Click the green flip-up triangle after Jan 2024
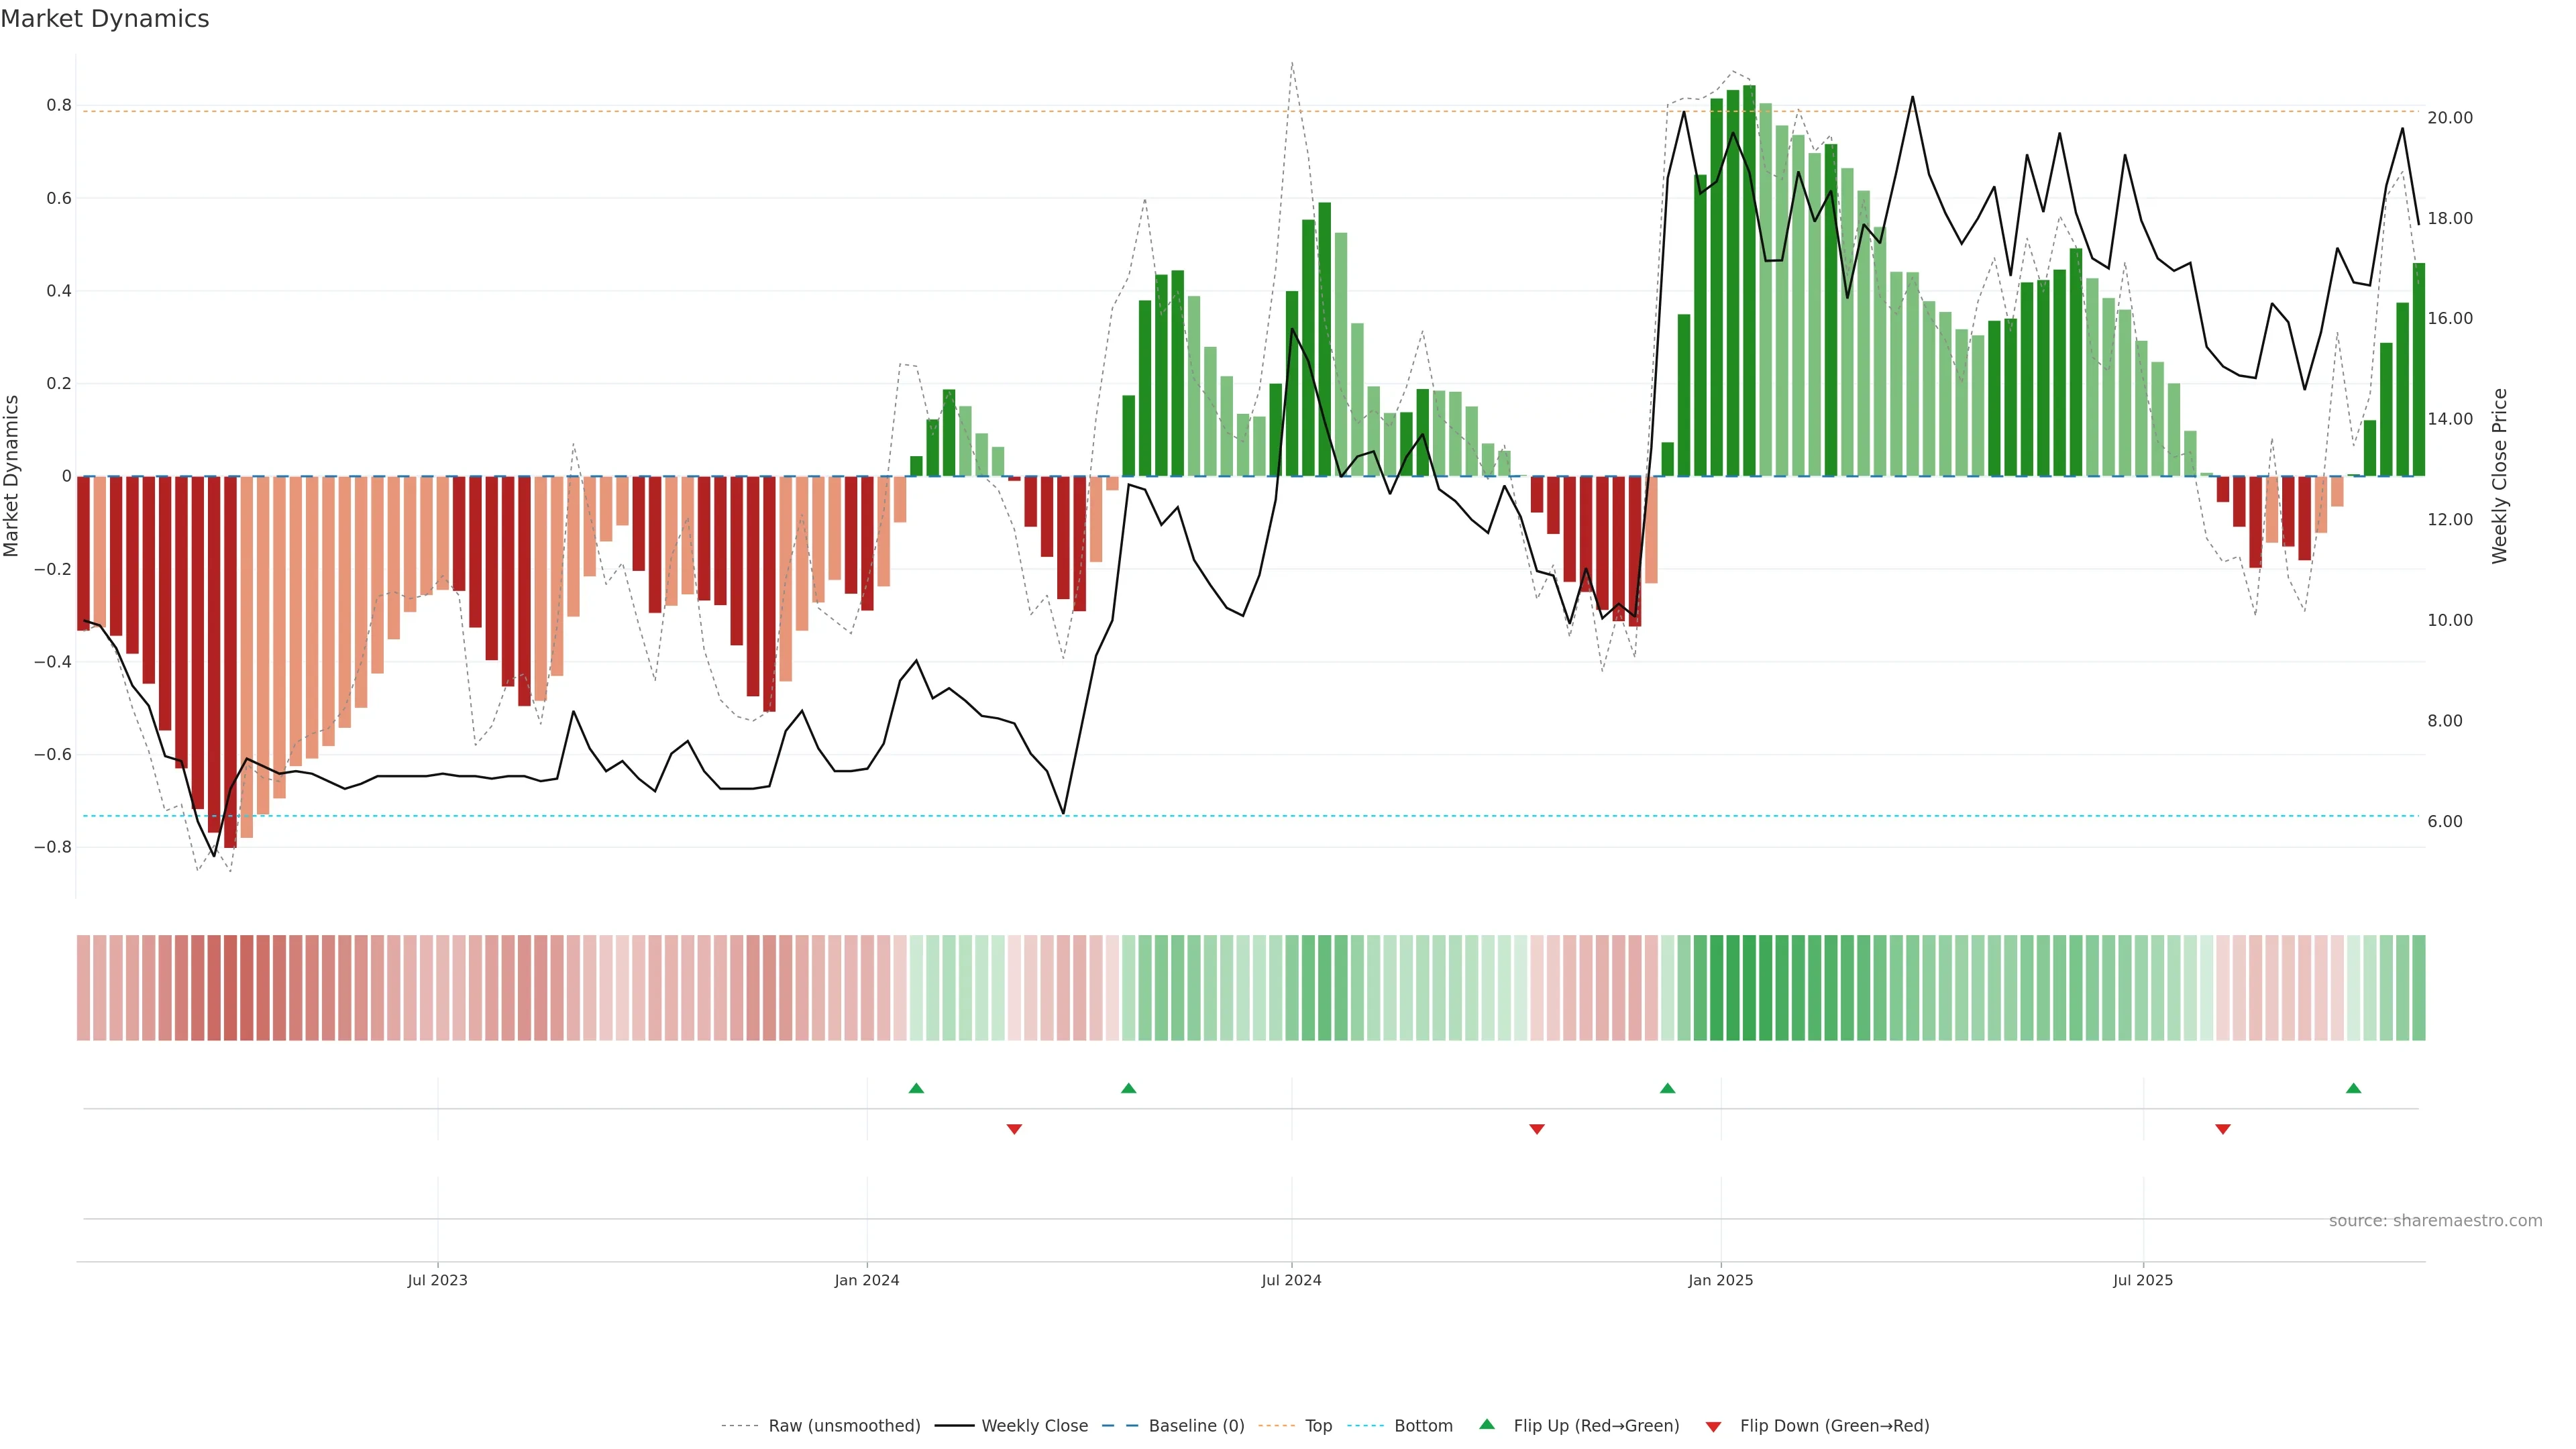 pyautogui.click(x=916, y=1088)
